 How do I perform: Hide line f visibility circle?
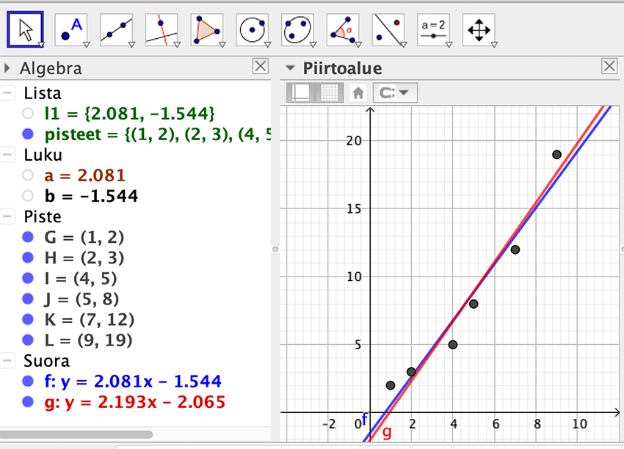point(28,382)
